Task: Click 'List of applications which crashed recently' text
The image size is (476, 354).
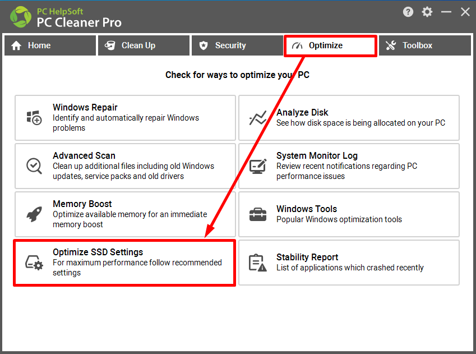Action: coord(350,268)
